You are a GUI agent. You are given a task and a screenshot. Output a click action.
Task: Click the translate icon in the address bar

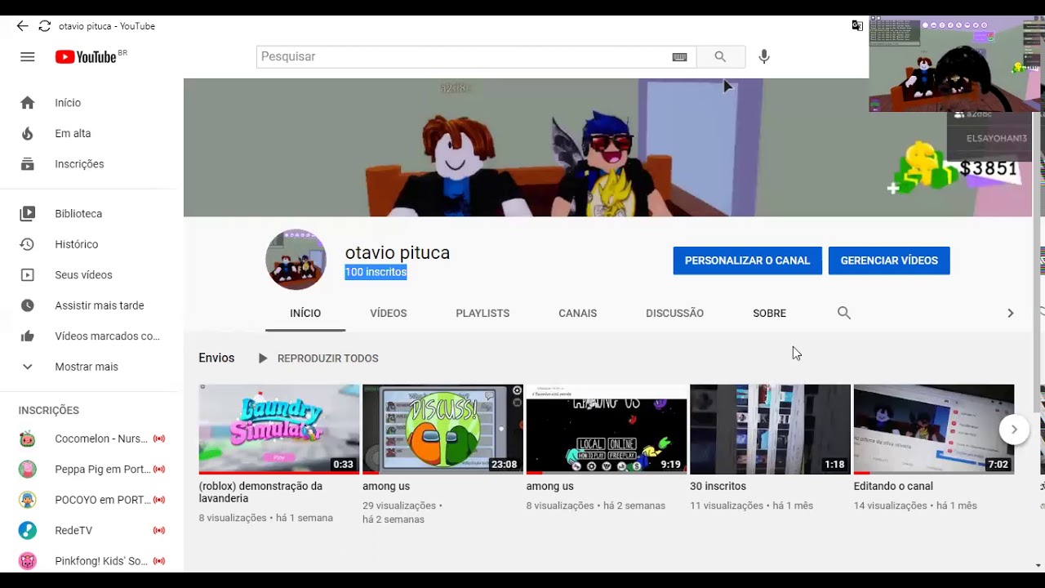pyautogui.click(x=857, y=26)
